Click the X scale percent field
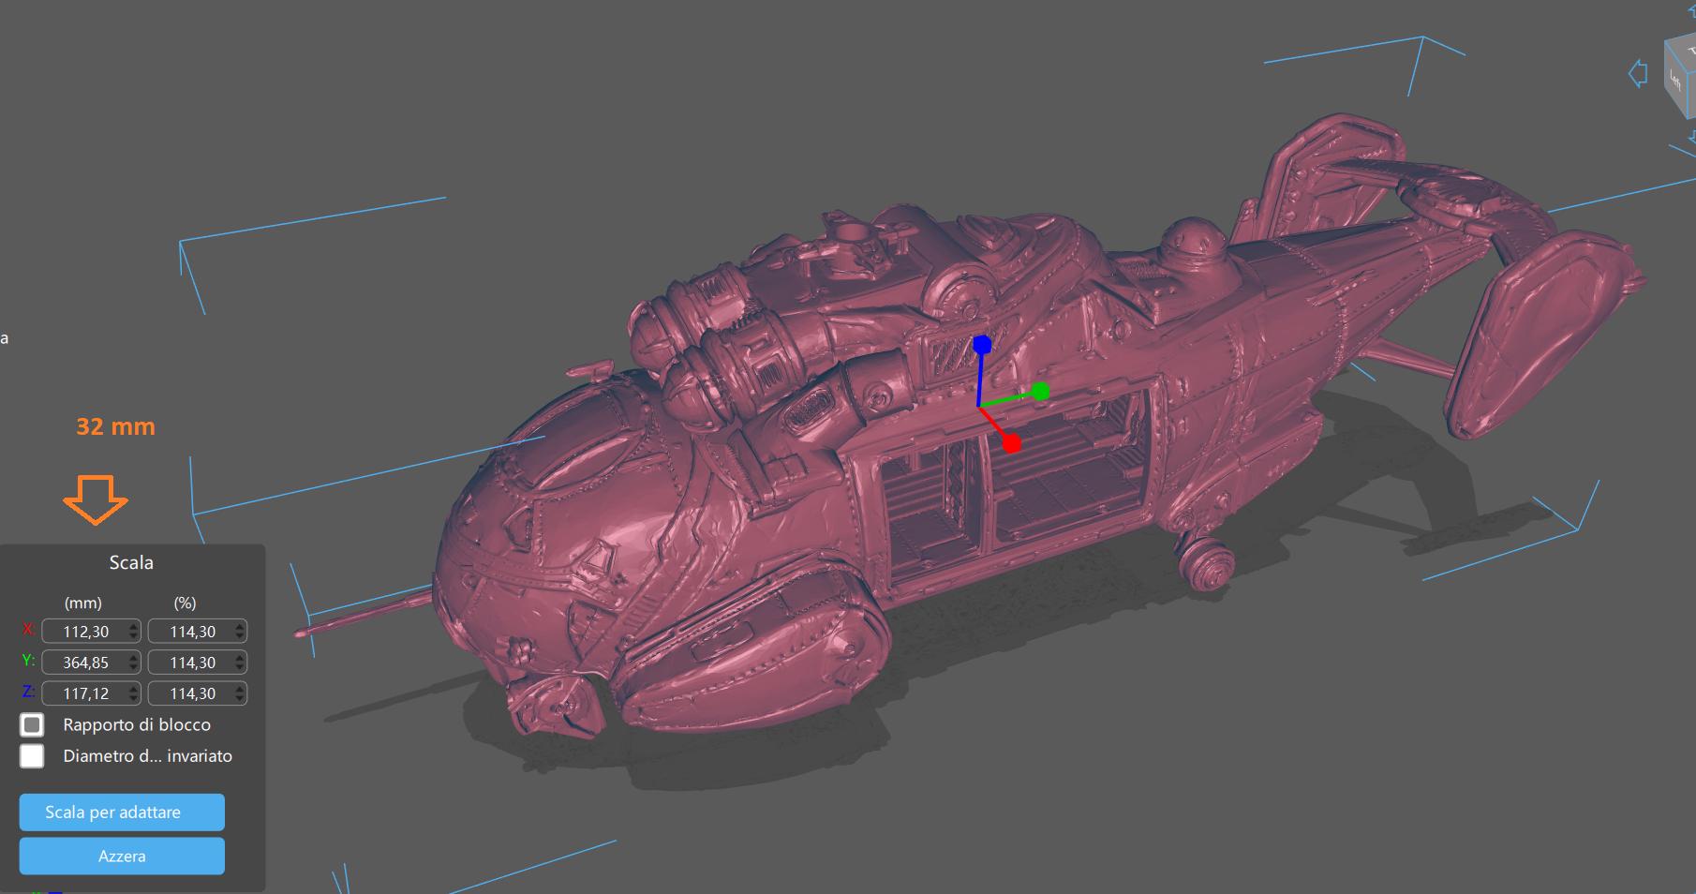Screen dimensions: 1696x894 pos(191,632)
